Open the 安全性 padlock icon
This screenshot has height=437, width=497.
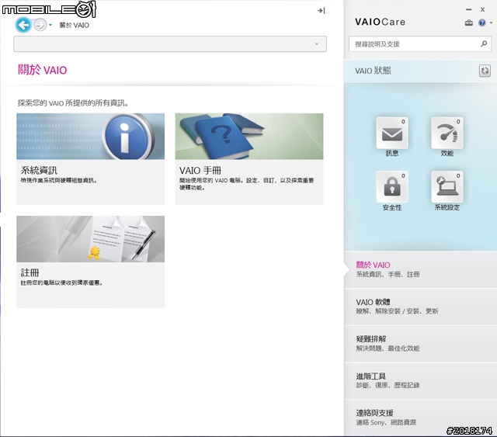pyautogui.click(x=392, y=187)
